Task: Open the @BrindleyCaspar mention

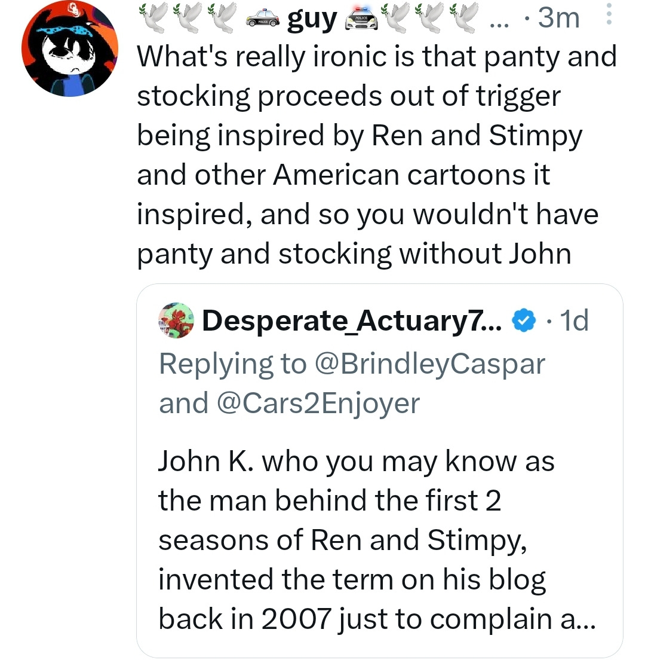Action: (430, 364)
